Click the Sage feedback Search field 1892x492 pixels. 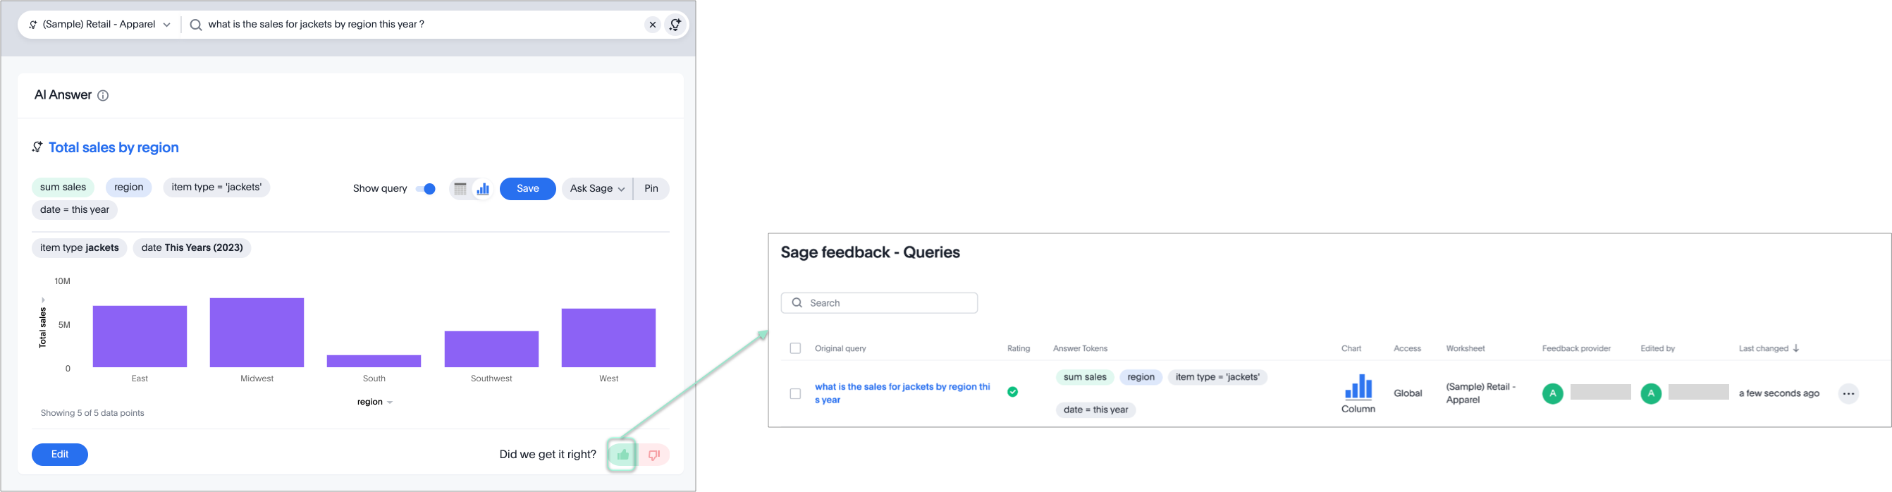point(879,303)
